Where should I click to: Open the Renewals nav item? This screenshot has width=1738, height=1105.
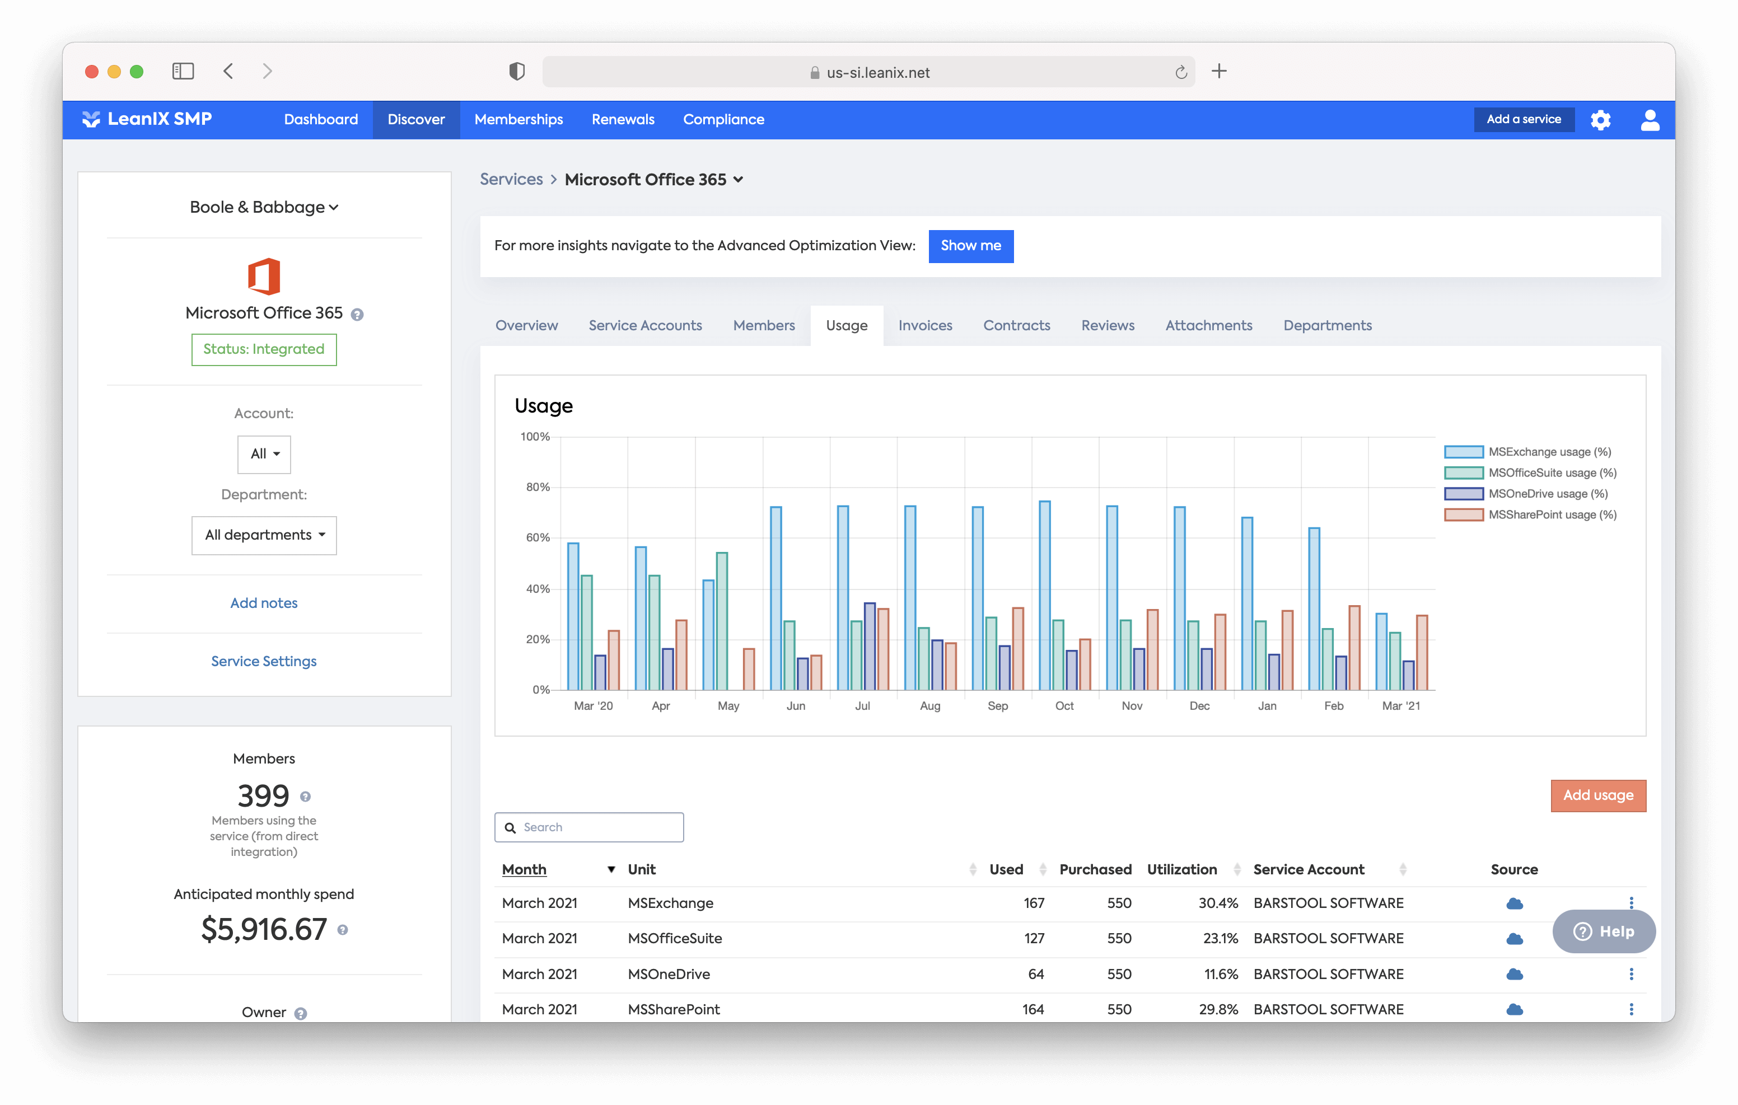tap(623, 119)
